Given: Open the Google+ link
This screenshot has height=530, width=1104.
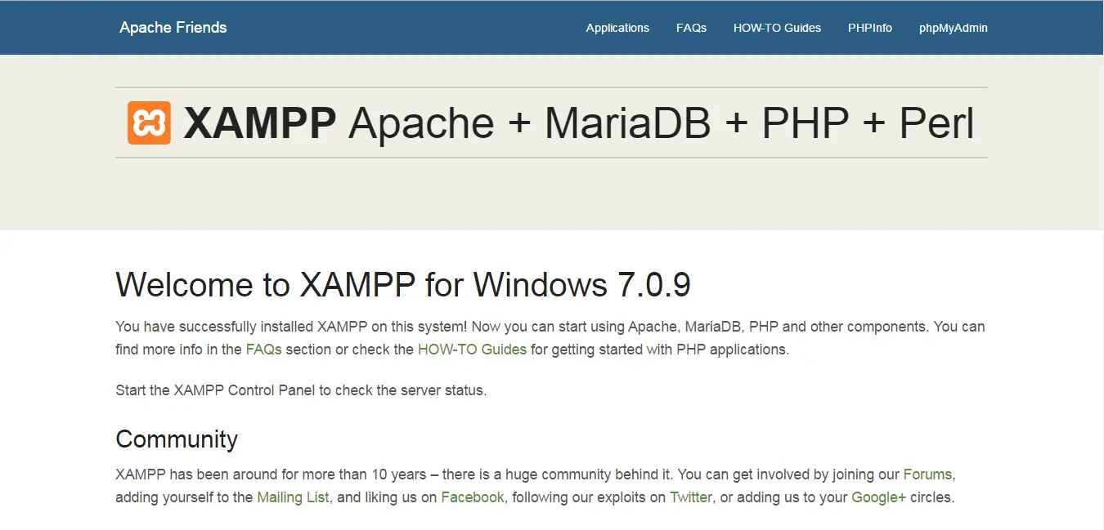Looking at the screenshot, I should [878, 497].
